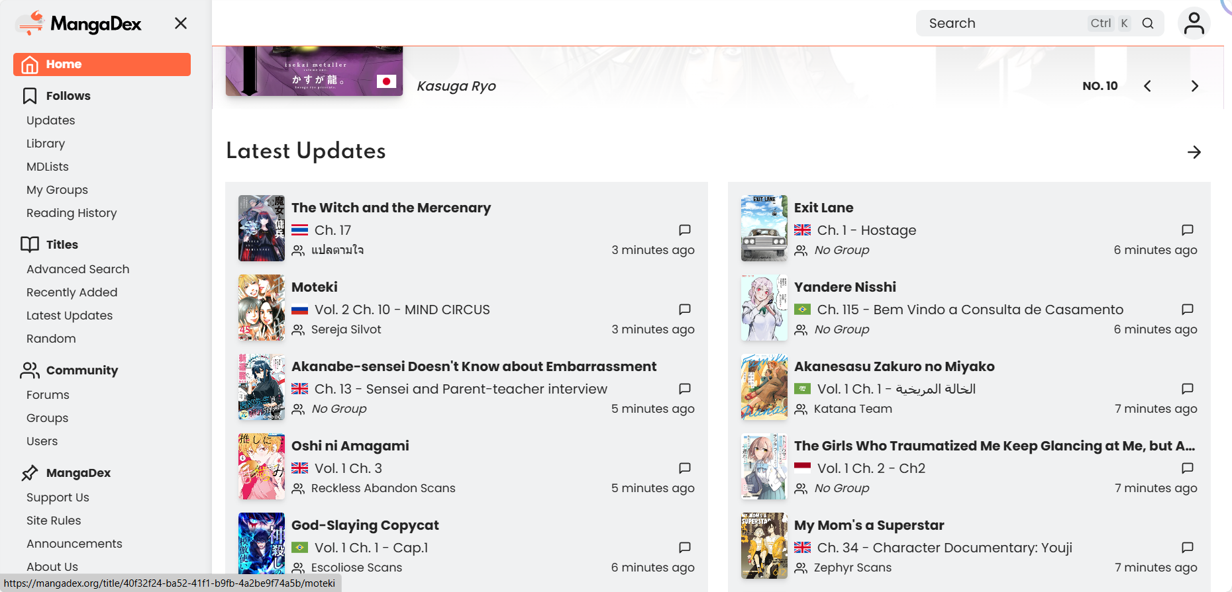Screen dimensions: 1232x592
Task: Open comments for Akanabe-sensei Ch. 13
Action: [685, 388]
